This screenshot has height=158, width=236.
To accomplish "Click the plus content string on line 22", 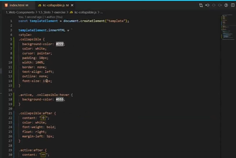I will click(43, 118).
